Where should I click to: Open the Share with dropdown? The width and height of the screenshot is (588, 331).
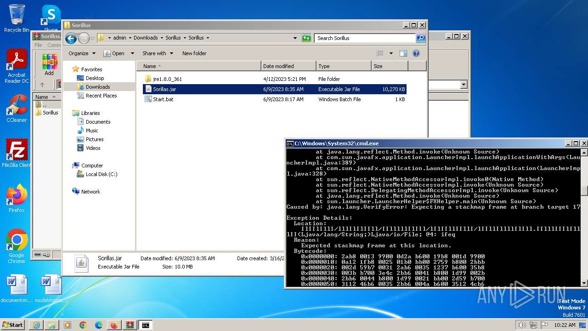pos(158,53)
